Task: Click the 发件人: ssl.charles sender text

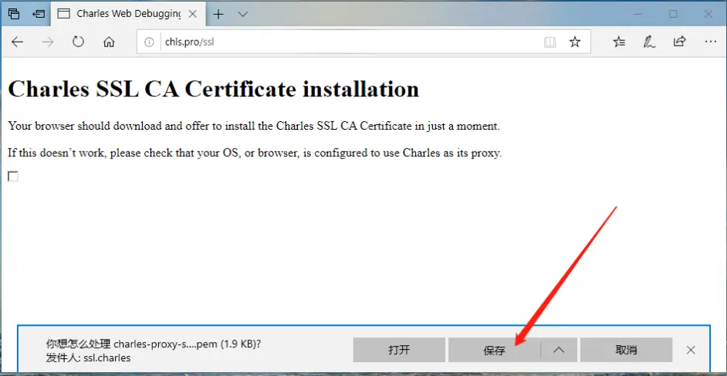Action: pos(88,358)
